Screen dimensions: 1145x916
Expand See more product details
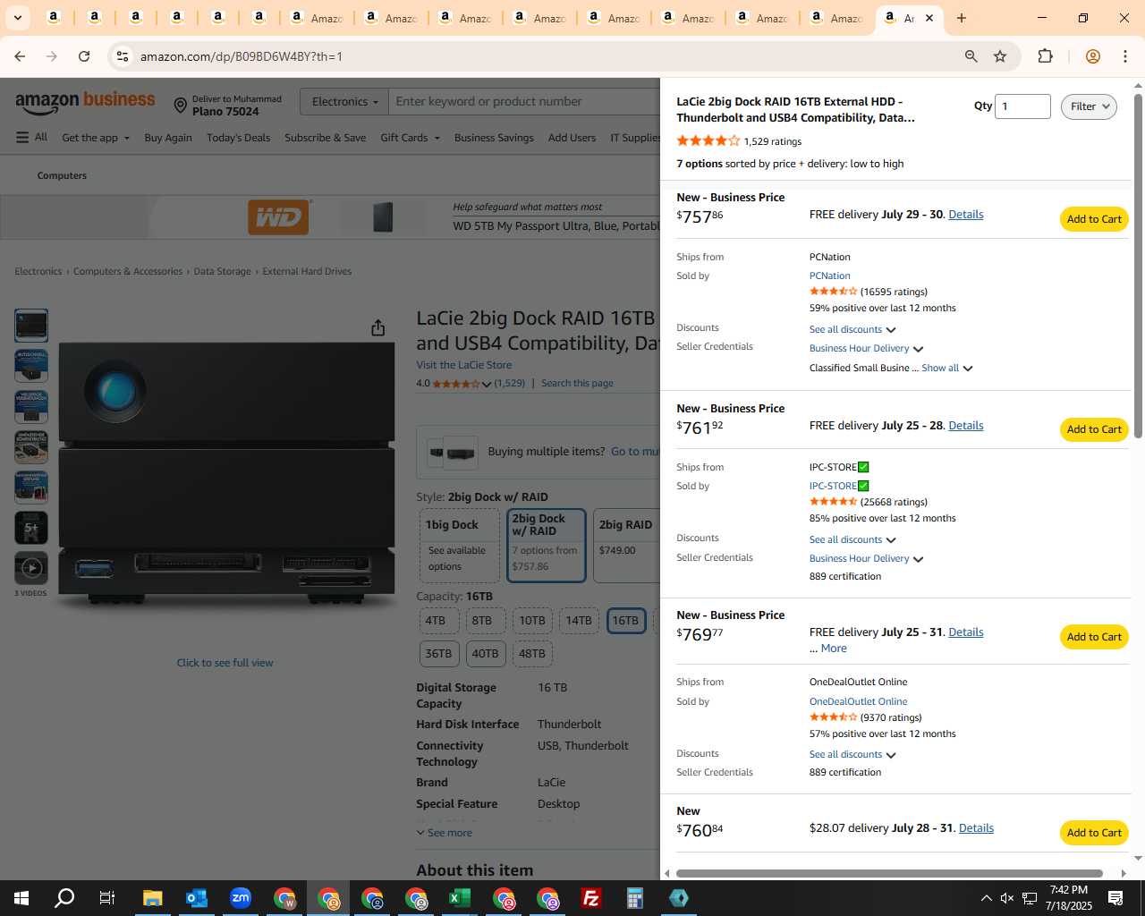tap(444, 833)
